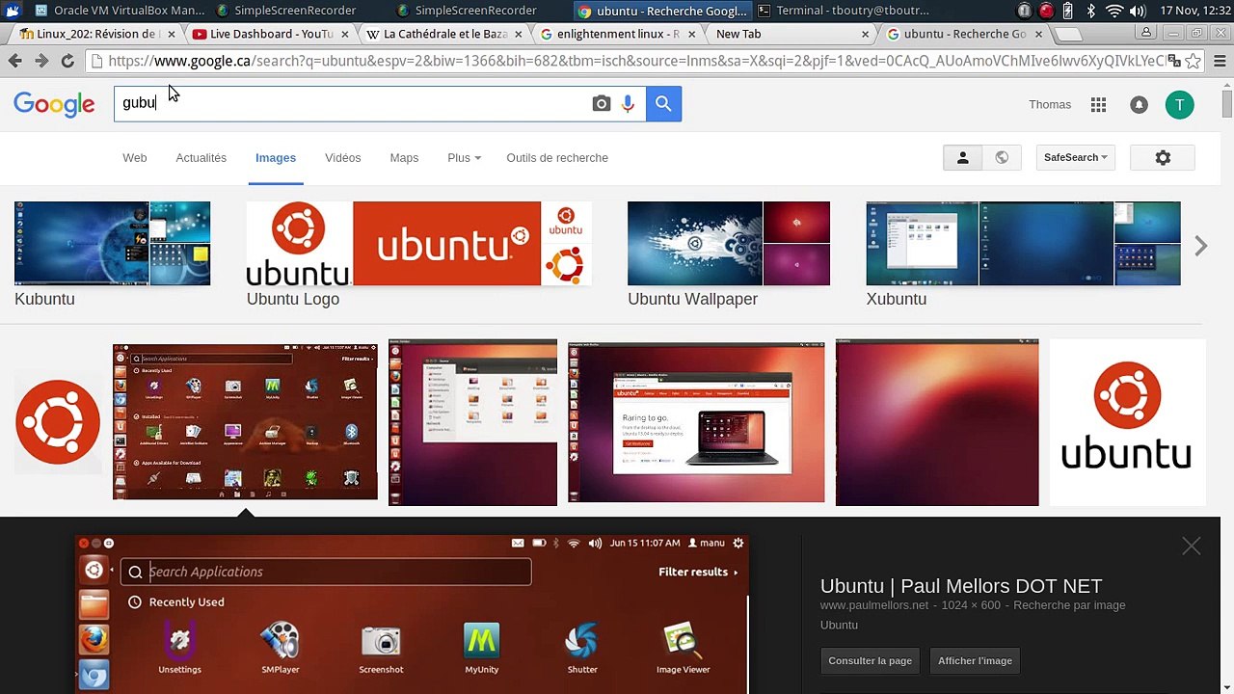Switch to global results with the globe toggle
Image resolution: width=1234 pixels, height=694 pixels.
pos(1002,158)
